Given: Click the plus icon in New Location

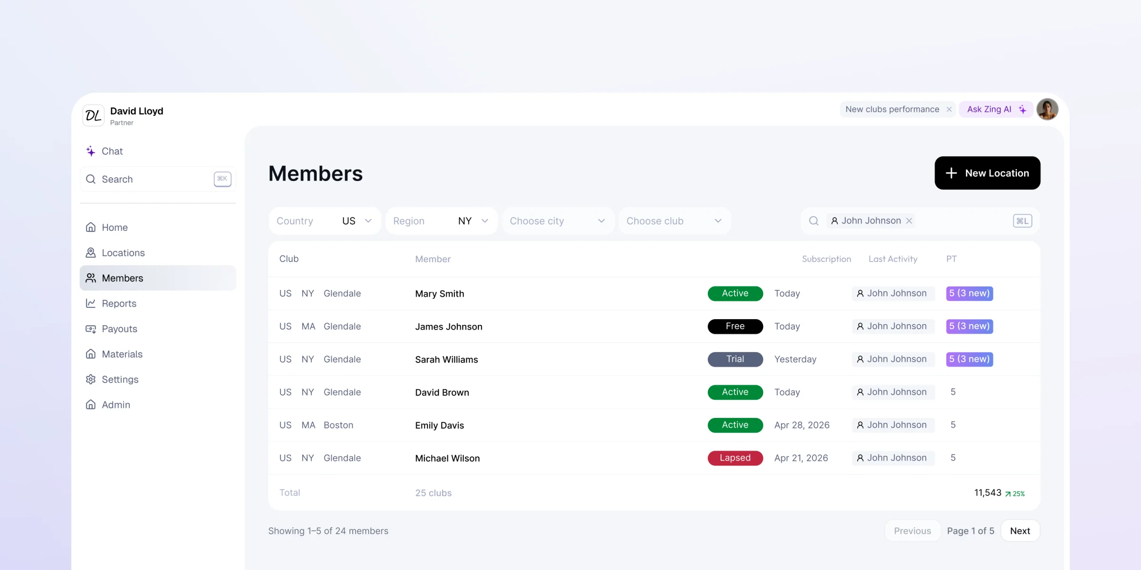Looking at the screenshot, I should click(951, 173).
